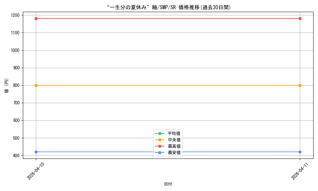Click the 最安値 legend label
The height and width of the screenshot is (191, 318).
point(174,152)
